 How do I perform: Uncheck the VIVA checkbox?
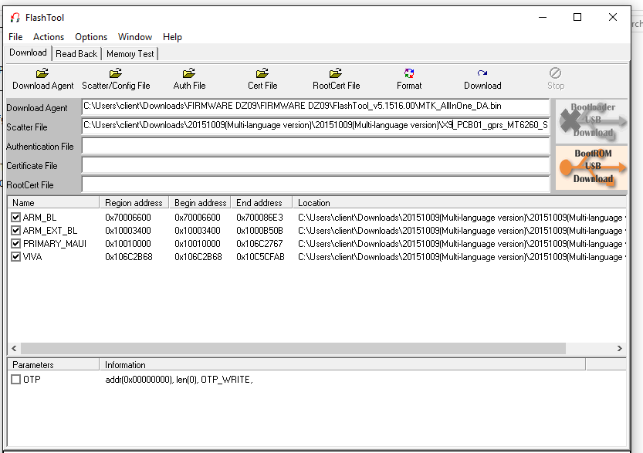pyautogui.click(x=16, y=257)
